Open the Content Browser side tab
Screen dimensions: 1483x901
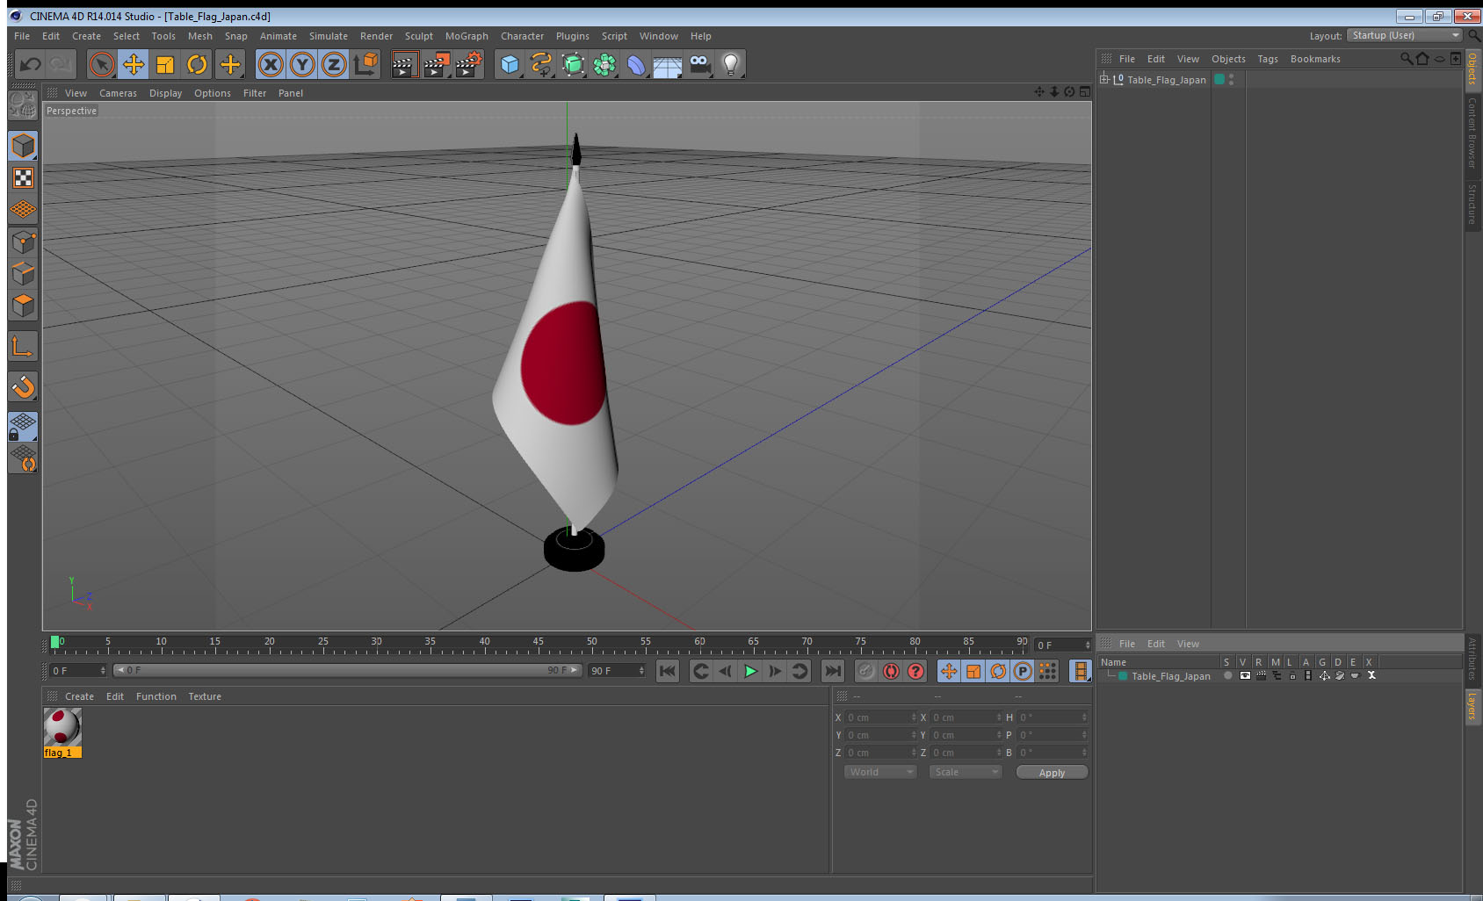coord(1472,133)
